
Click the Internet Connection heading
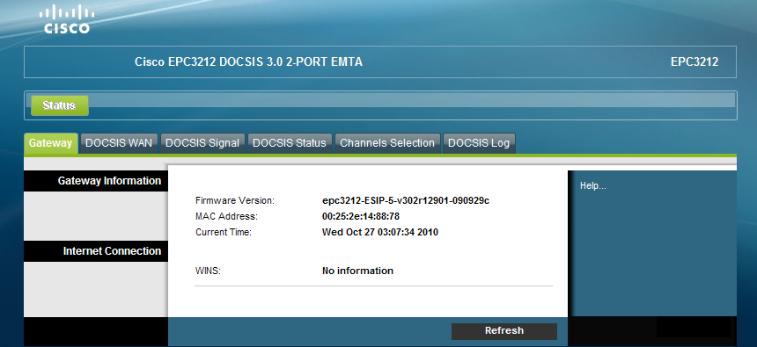pyautogui.click(x=112, y=251)
